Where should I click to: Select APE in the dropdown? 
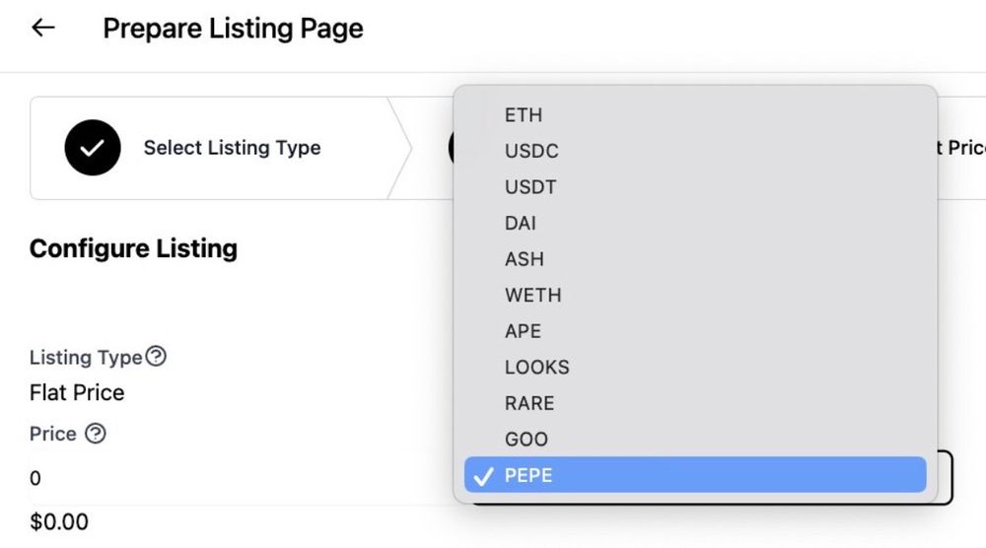coord(695,331)
